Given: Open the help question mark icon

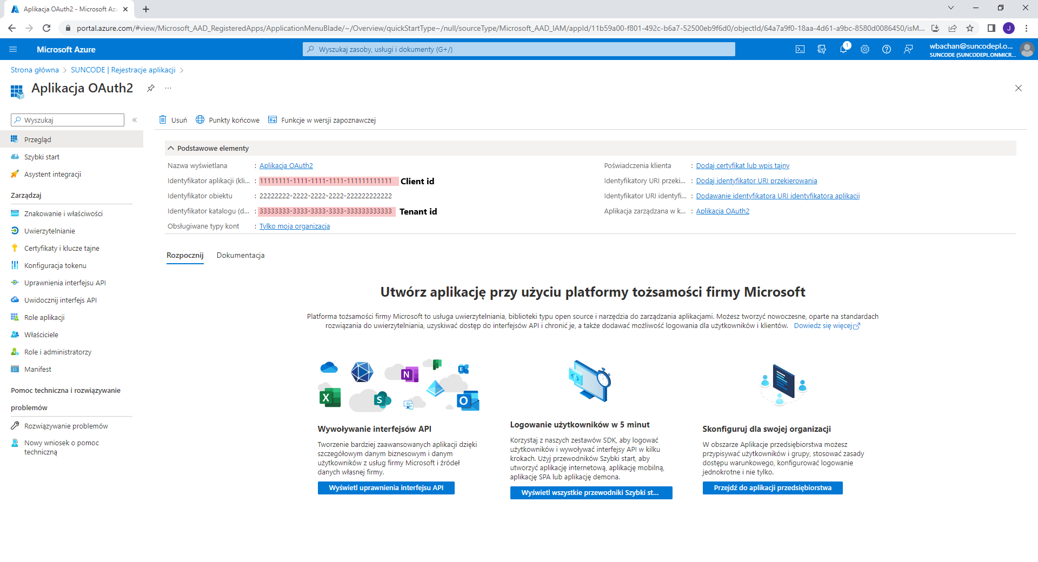Looking at the screenshot, I should coord(887,49).
